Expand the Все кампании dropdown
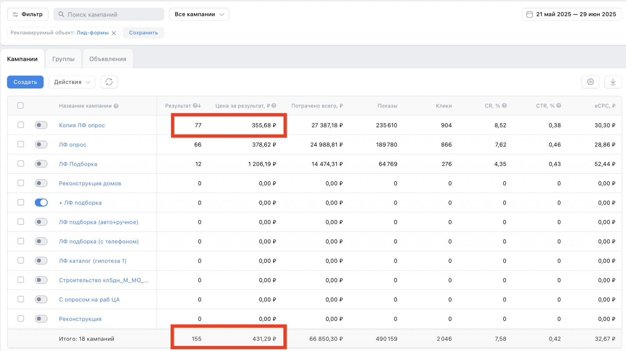 coord(199,14)
